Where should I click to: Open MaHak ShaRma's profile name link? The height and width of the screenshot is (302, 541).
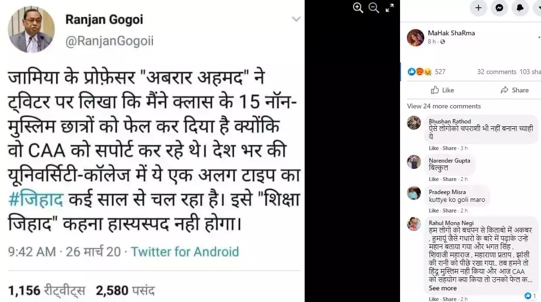pos(451,33)
